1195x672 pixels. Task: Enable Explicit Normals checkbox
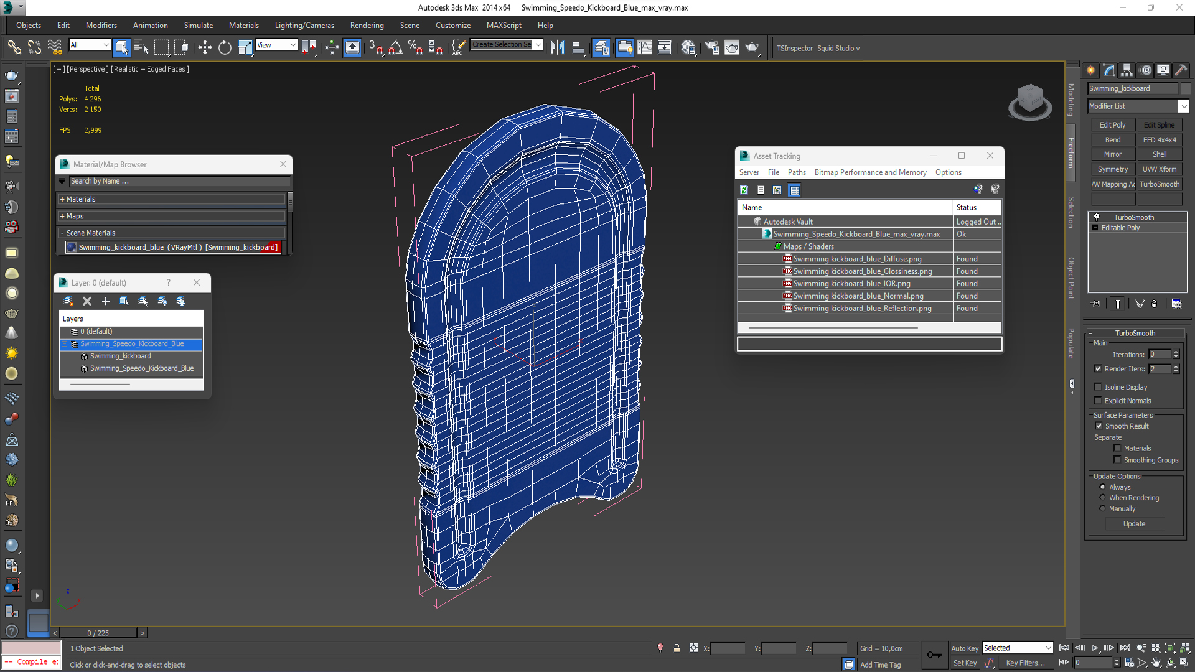point(1099,401)
